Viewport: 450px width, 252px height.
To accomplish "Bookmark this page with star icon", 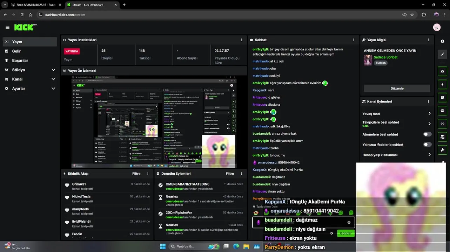I will [x=412, y=15].
